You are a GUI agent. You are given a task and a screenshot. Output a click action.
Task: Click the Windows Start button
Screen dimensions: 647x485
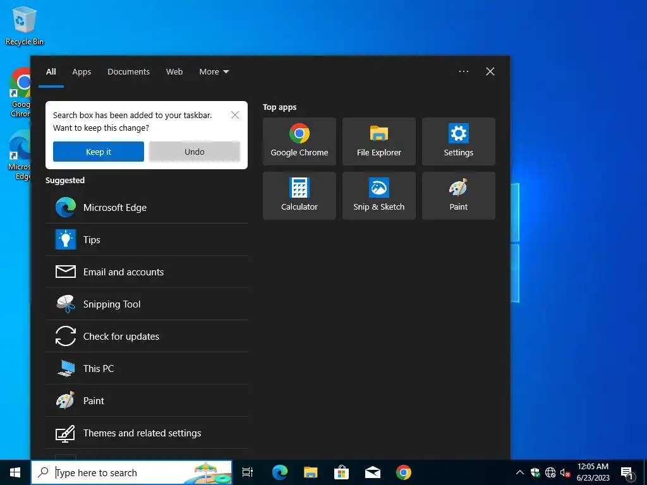[x=15, y=472]
